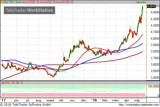
Task: Click the 3,4000 price axis label
Action: 155,77
